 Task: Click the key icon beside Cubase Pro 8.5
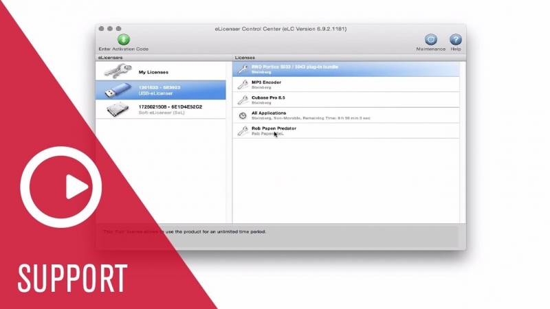tap(243, 100)
